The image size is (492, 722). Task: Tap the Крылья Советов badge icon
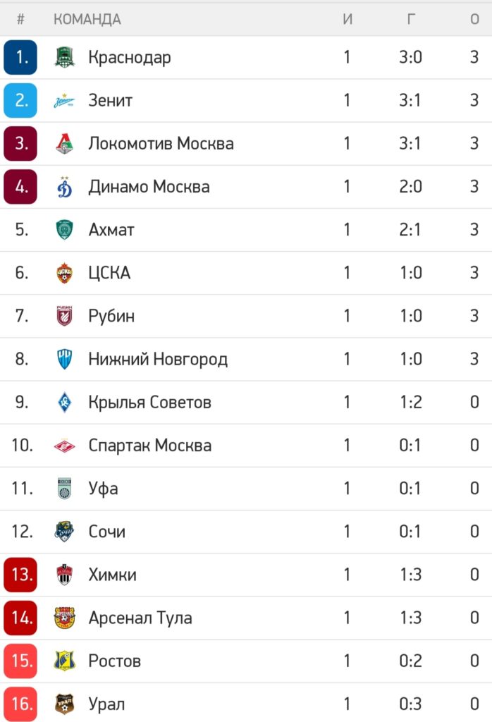pos(64,402)
